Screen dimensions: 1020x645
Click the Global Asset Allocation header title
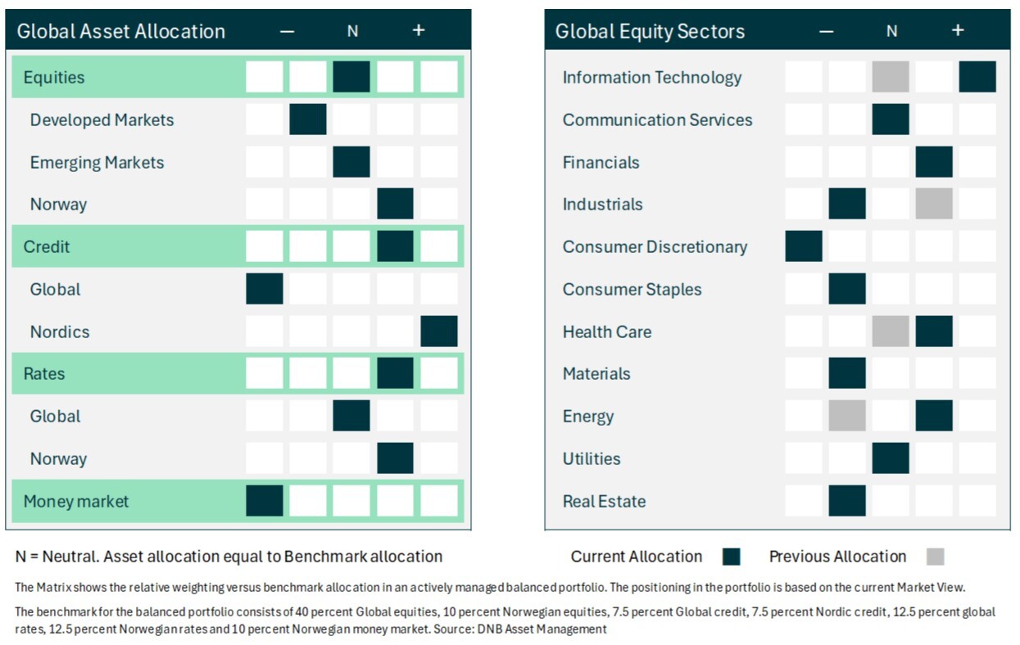121,31
